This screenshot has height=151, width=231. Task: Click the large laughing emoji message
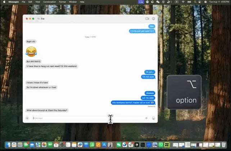tap(31, 51)
